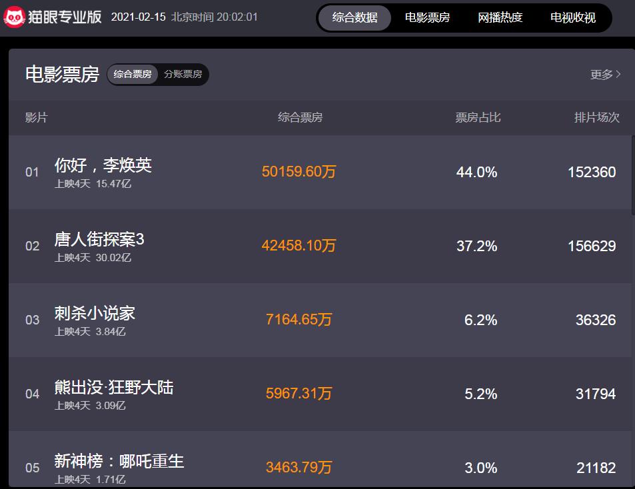Click the 票房占比 column header

pos(478,118)
